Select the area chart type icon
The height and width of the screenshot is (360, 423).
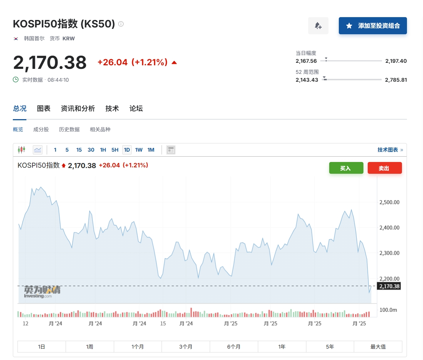coord(37,150)
